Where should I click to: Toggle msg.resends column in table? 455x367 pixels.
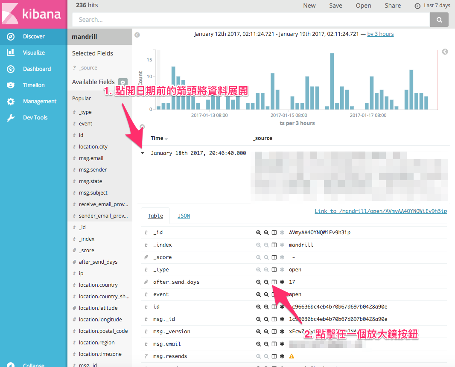pos(274,356)
